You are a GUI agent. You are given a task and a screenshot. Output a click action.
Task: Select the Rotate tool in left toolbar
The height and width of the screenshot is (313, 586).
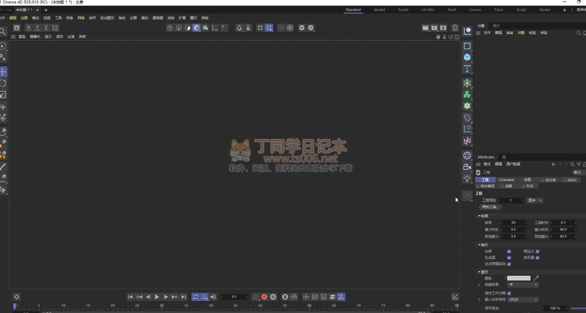click(x=3, y=83)
